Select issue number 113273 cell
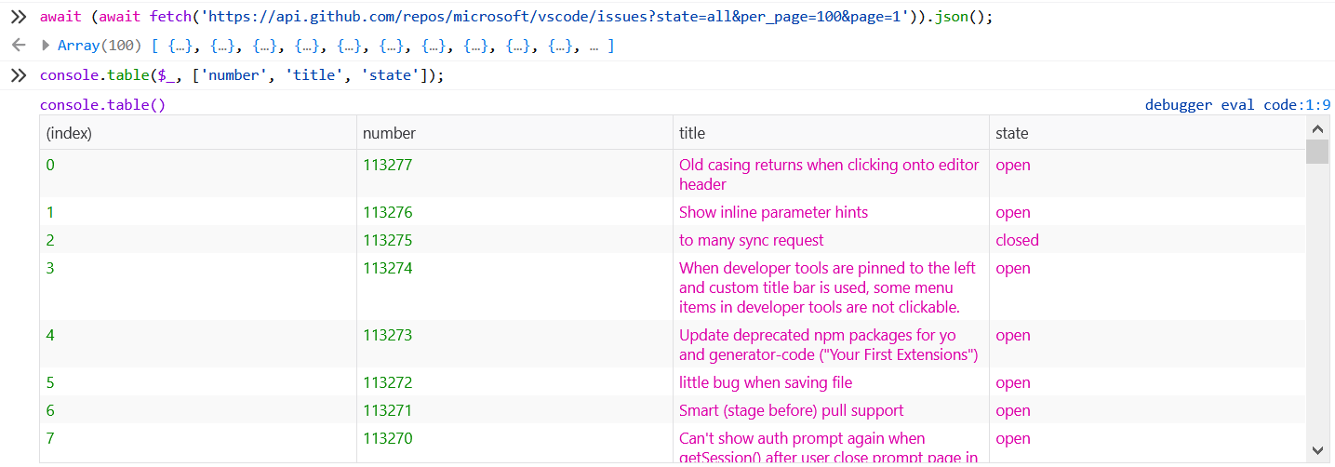The height and width of the screenshot is (467, 1335). tap(387, 335)
